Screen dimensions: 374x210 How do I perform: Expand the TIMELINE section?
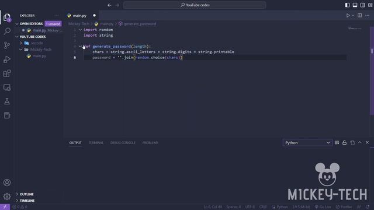pos(17,201)
